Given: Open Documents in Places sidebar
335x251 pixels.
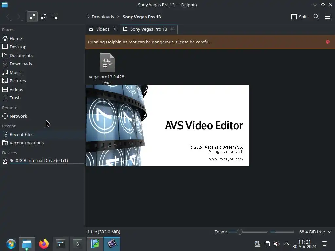Looking at the screenshot, I should 43,55.
